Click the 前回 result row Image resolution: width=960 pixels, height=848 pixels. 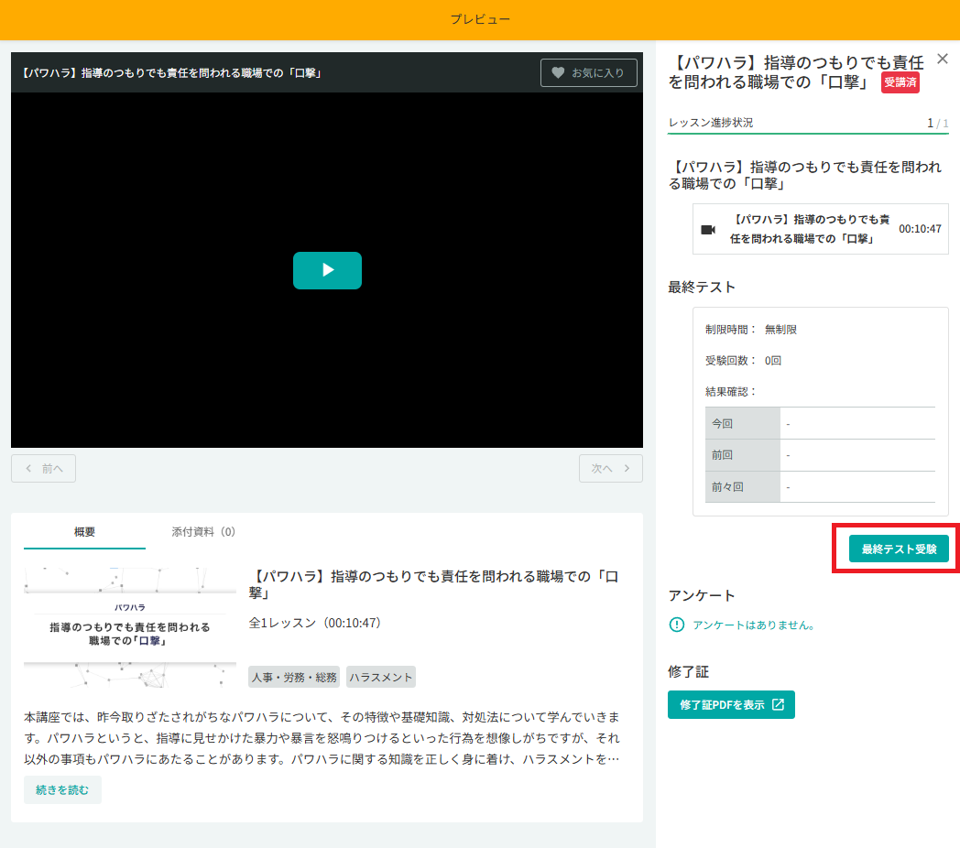[x=821, y=455]
